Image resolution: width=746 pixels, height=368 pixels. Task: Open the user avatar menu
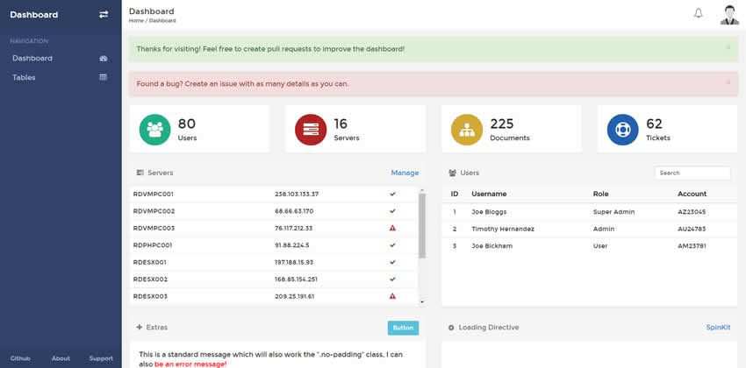pos(729,14)
